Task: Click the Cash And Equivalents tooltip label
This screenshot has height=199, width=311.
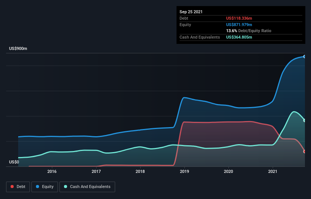Action: pyautogui.click(x=200, y=37)
